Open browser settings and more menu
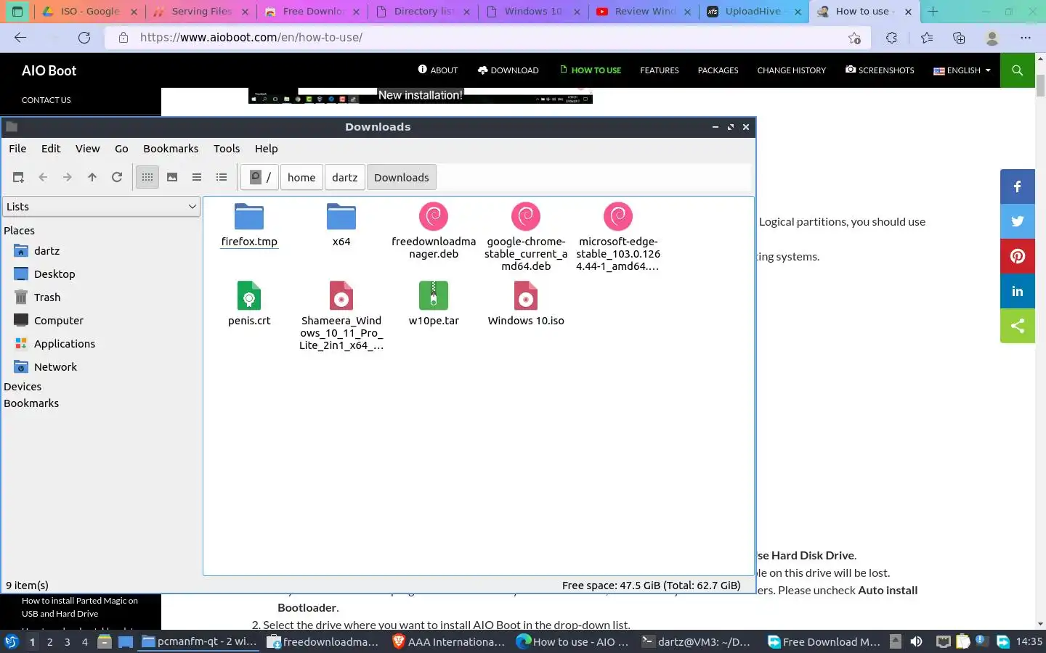The width and height of the screenshot is (1046, 653). pos(1025,38)
